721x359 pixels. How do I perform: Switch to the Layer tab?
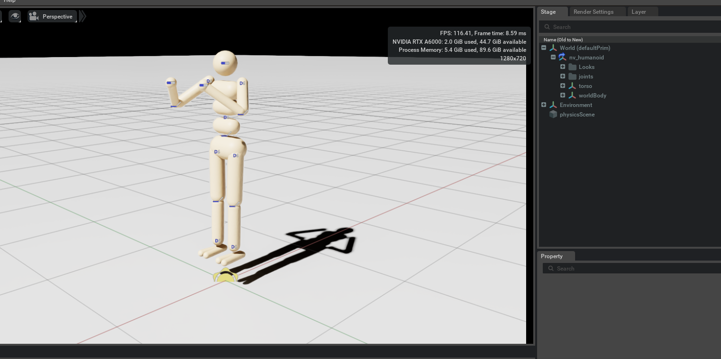coord(639,11)
